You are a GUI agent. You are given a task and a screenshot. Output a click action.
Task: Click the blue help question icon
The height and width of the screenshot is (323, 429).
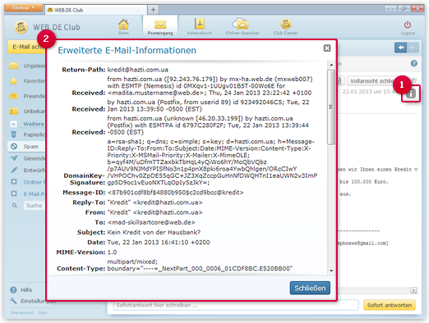click(x=414, y=64)
